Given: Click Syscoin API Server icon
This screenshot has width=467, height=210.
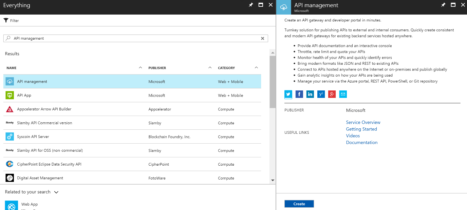Looking at the screenshot, I should tap(10, 136).
